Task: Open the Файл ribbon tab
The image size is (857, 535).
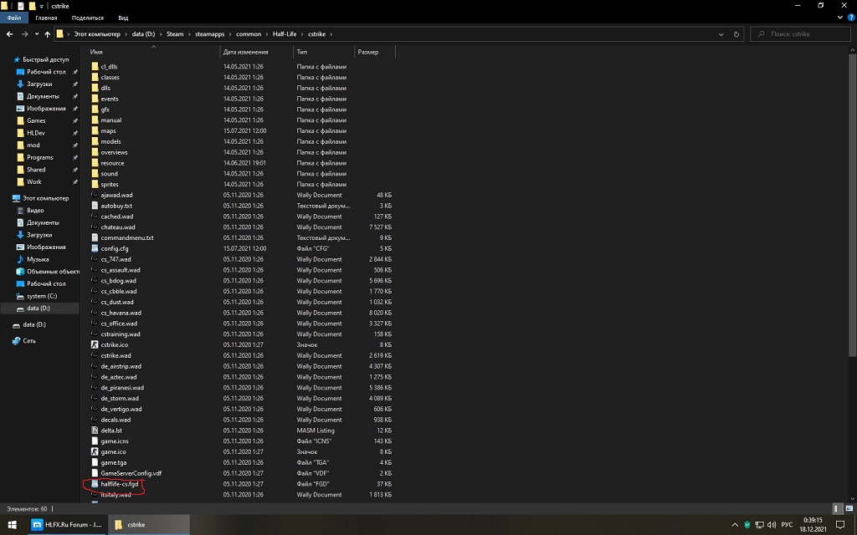Action: click(x=14, y=18)
